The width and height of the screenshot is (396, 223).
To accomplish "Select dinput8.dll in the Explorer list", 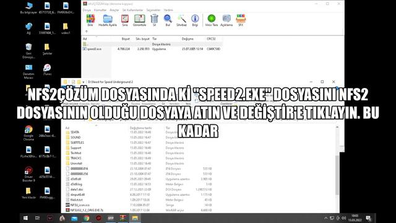I will (77, 195).
